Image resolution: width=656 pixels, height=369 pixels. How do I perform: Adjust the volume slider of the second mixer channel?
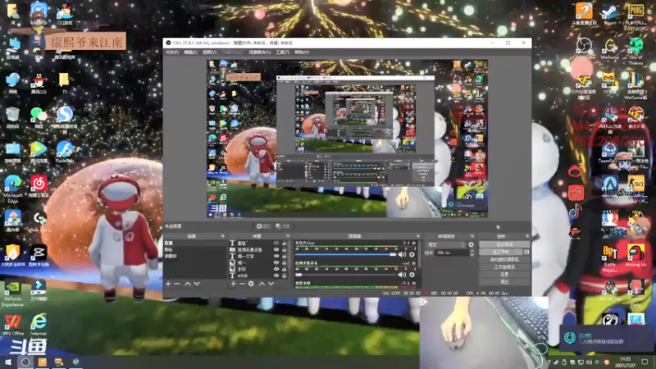pos(345,275)
